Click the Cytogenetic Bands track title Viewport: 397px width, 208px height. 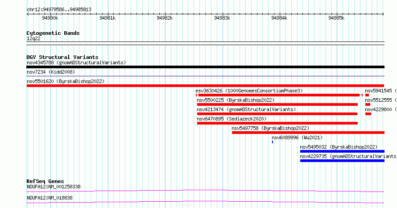tap(53, 33)
